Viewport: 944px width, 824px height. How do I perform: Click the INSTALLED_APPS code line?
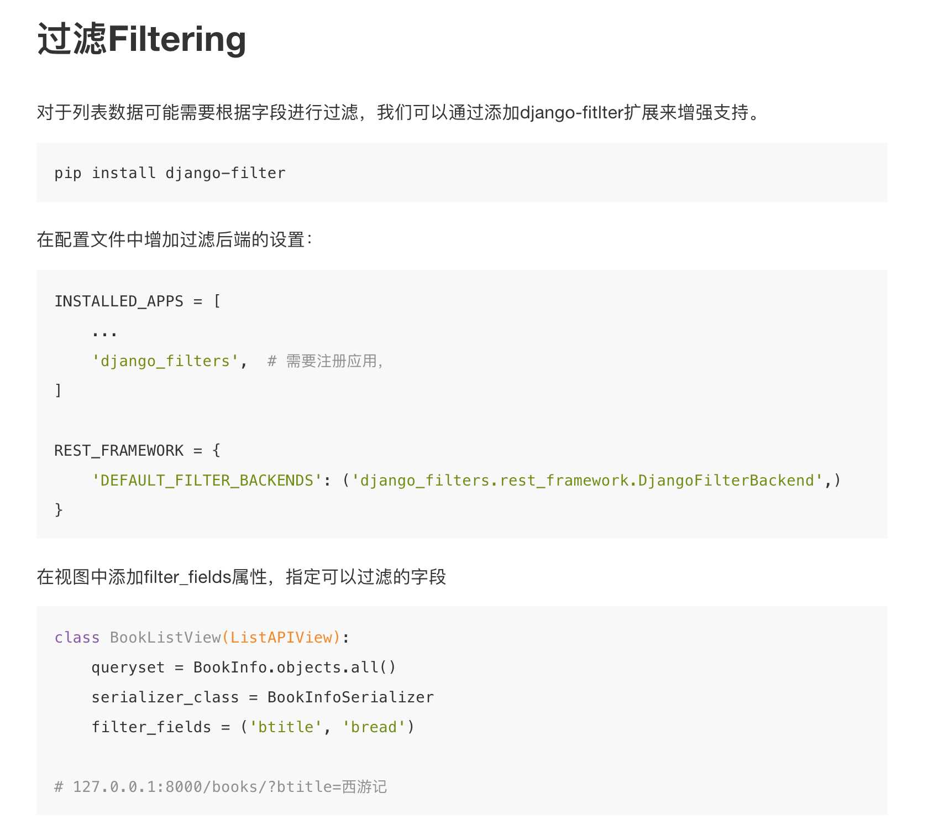[138, 301]
